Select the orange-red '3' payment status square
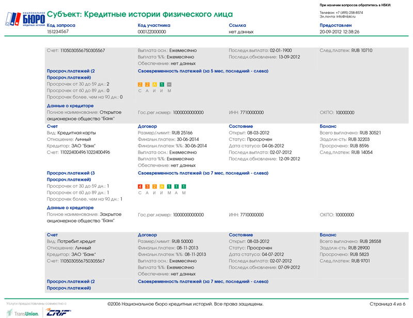 (147, 187)
